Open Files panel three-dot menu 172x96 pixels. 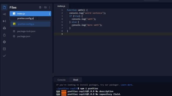coord(49,7)
